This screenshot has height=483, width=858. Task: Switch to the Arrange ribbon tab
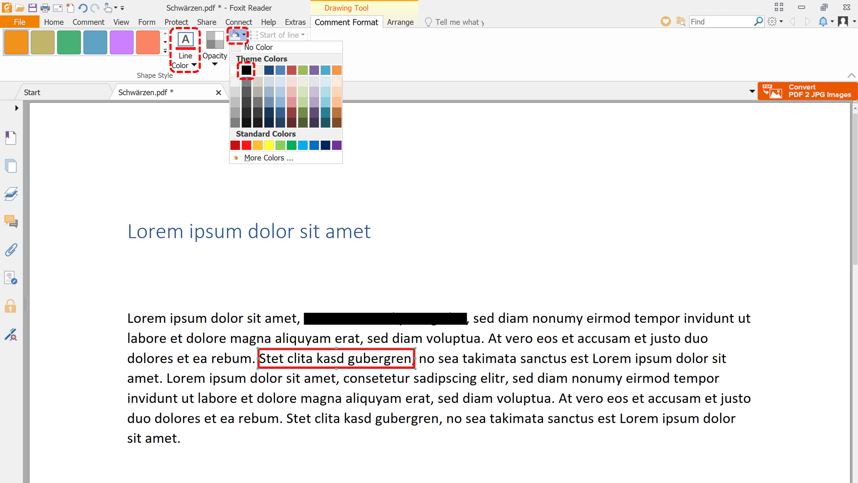(x=400, y=22)
